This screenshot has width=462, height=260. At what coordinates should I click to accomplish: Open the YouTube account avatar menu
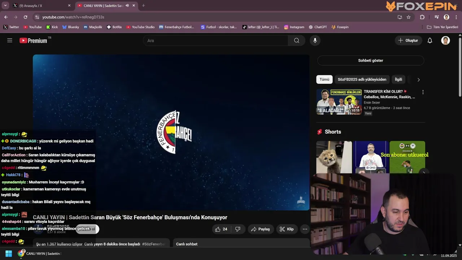445,40
